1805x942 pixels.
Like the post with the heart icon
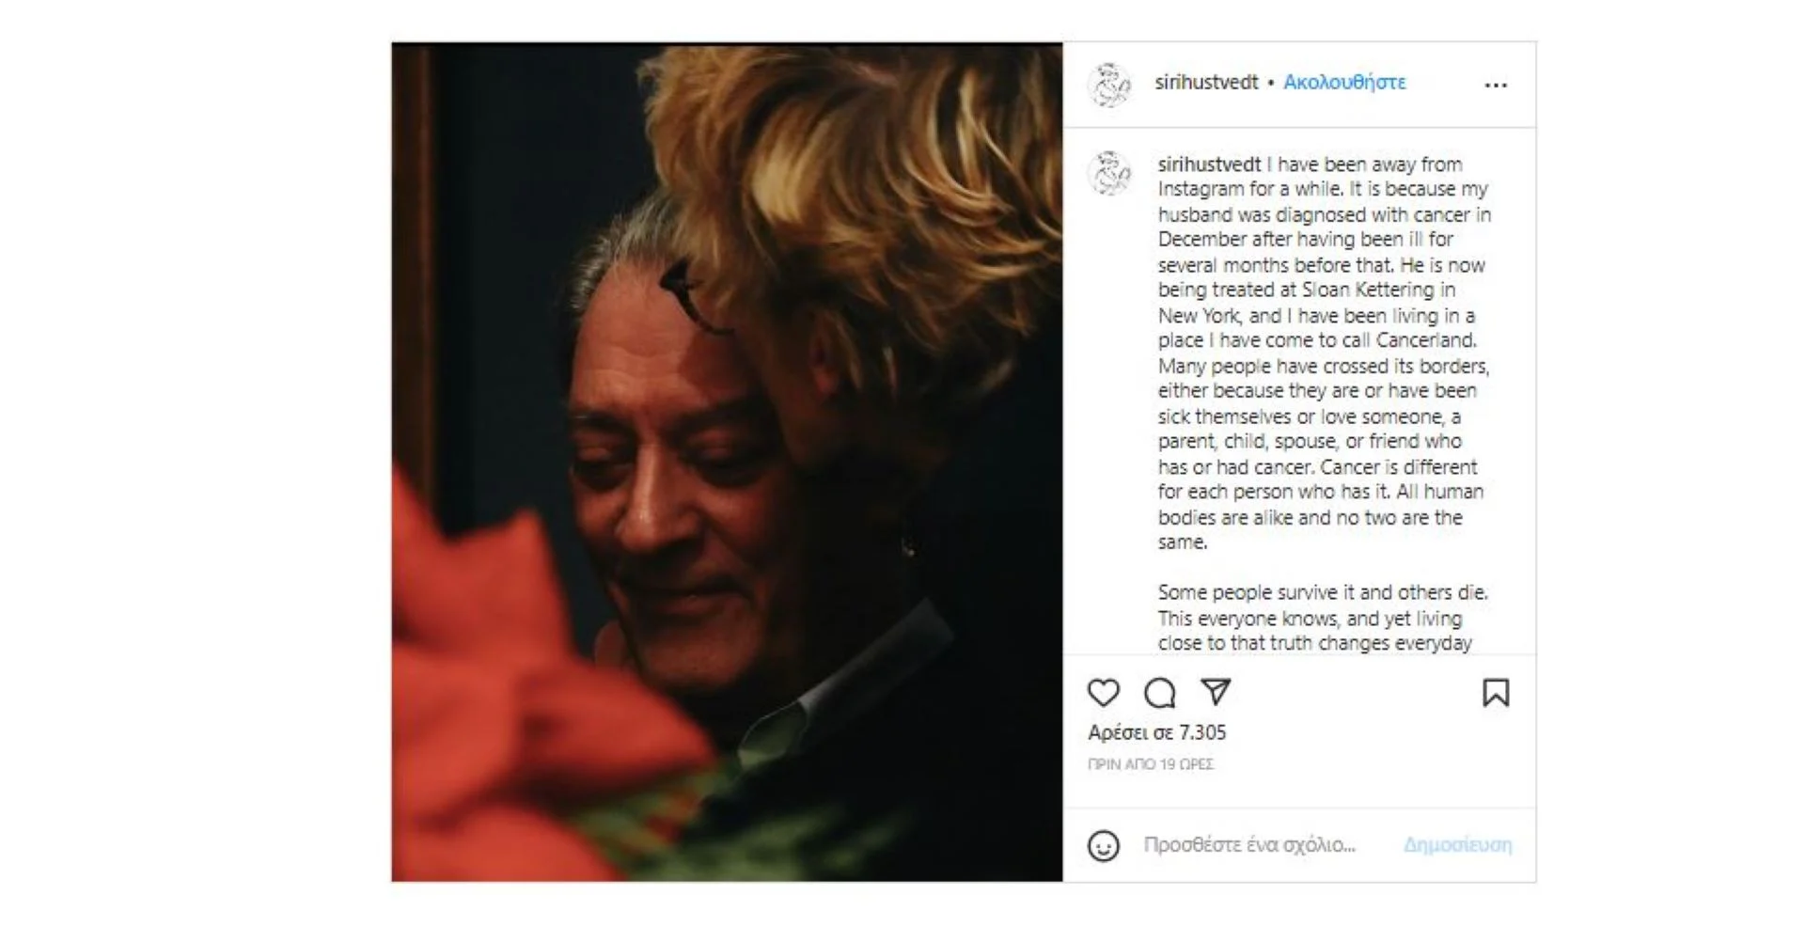pos(1103,693)
